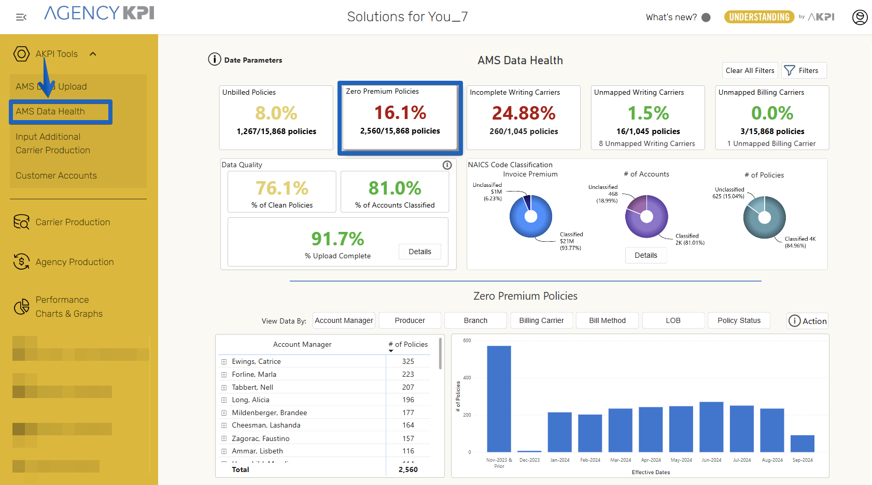The image size is (872, 485).
Task: Click the 81.0% of Accounts Classified tile
Action: click(x=395, y=192)
